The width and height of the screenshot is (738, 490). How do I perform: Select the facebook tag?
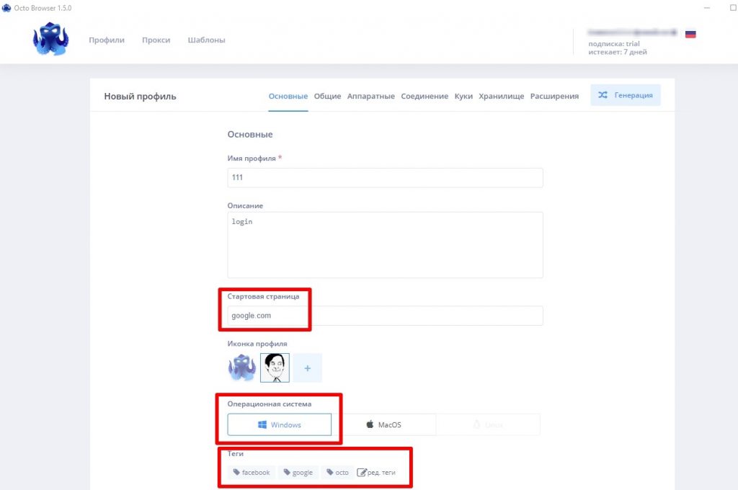click(x=252, y=472)
